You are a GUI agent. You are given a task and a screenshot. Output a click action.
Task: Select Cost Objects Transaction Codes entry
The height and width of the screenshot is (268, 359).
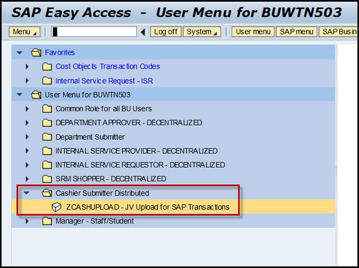tap(108, 67)
